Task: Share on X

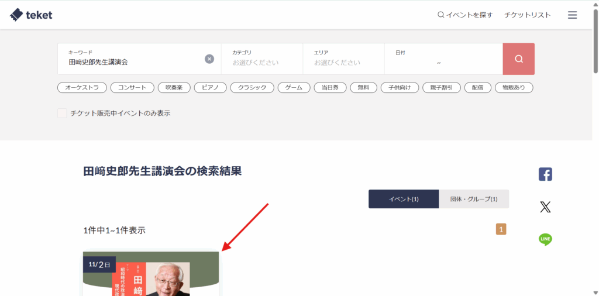Action: (545, 207)
